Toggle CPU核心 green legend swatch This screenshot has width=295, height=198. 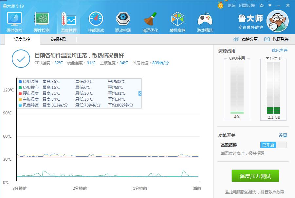coord(20,88)
